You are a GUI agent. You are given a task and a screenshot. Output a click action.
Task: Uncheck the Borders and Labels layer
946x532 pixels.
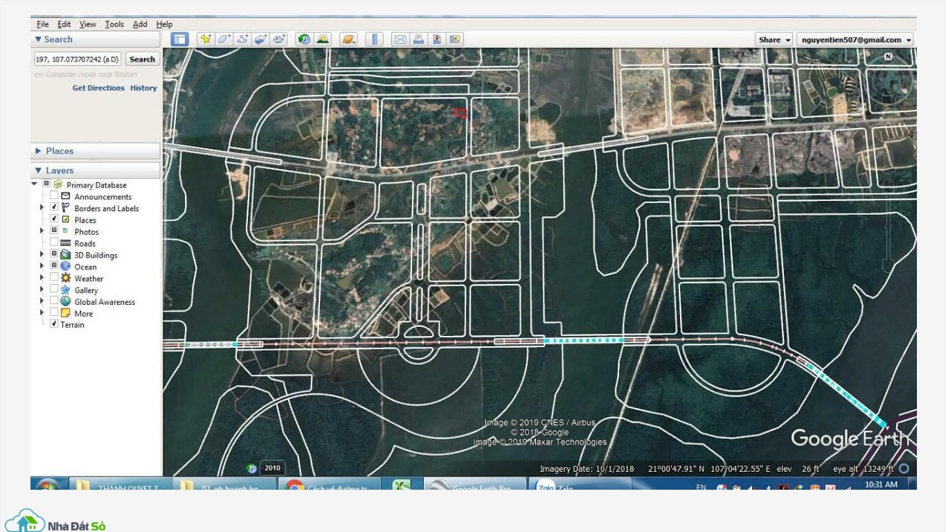(x=54, y=208)
